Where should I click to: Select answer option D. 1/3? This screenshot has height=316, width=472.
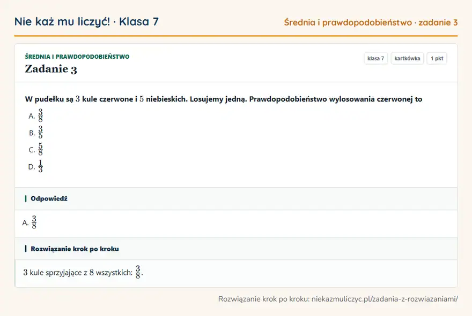pyautogui.click(x=36, y=166)
